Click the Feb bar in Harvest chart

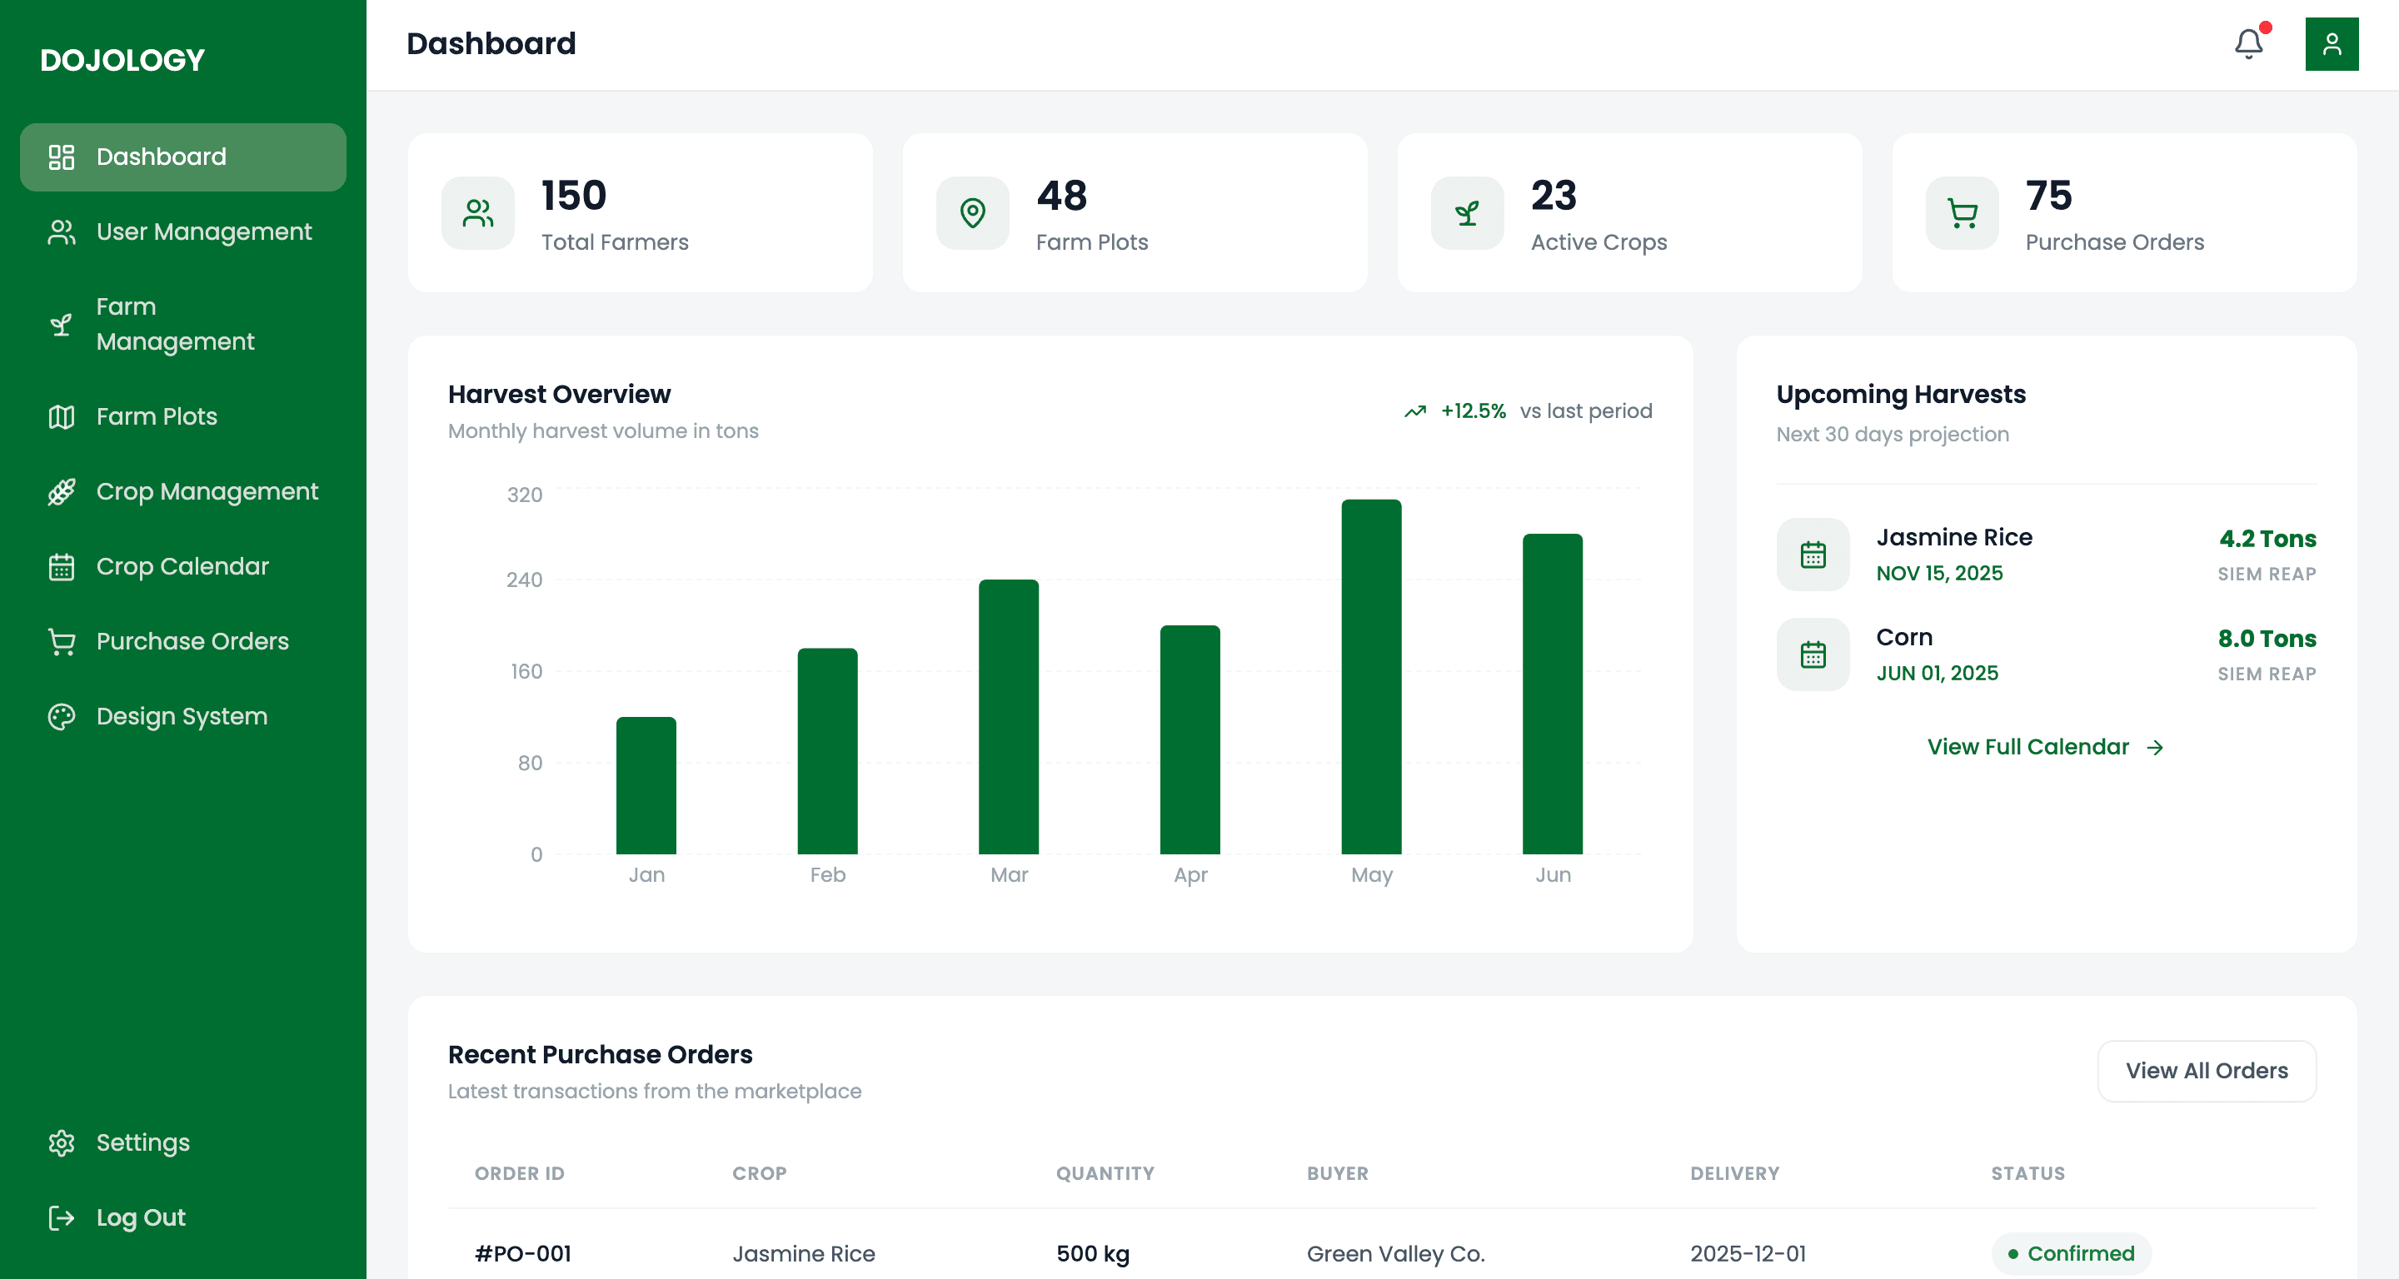coord(827,751)
